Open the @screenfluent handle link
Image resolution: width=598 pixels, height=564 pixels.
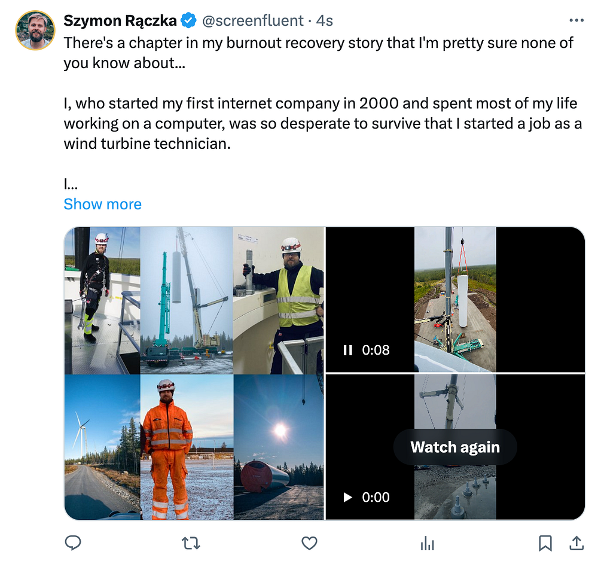253,21
